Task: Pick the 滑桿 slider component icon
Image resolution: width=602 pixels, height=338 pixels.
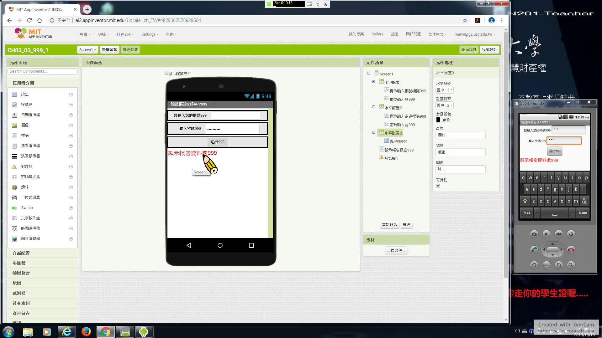Action: pyautogui.click(x=14, y=187)
